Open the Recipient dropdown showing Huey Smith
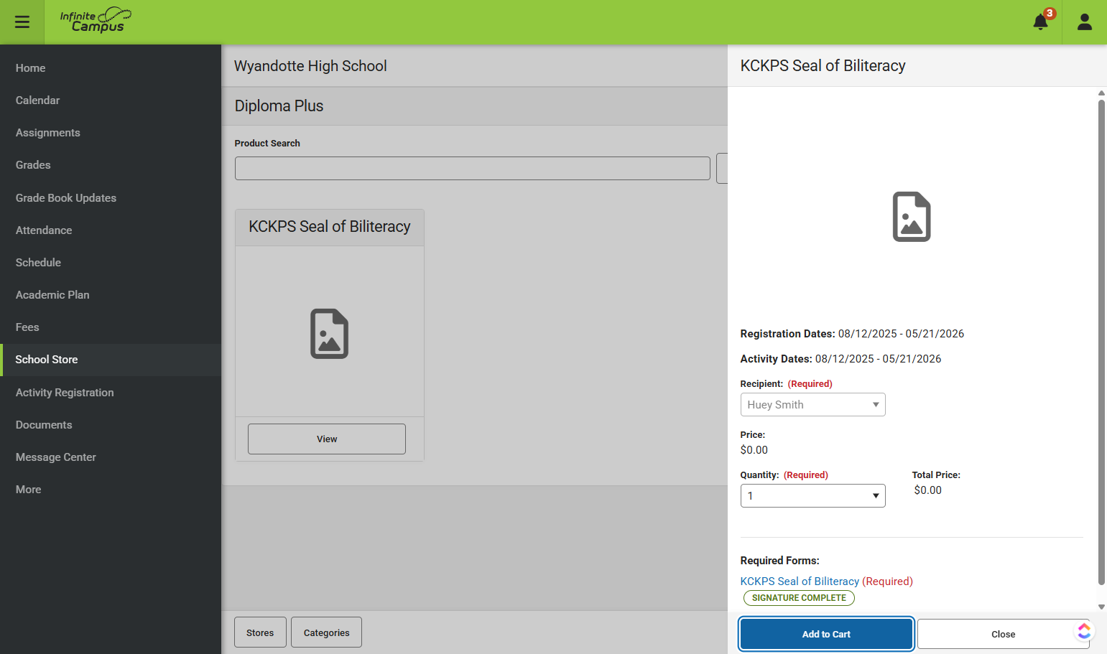 812,405
